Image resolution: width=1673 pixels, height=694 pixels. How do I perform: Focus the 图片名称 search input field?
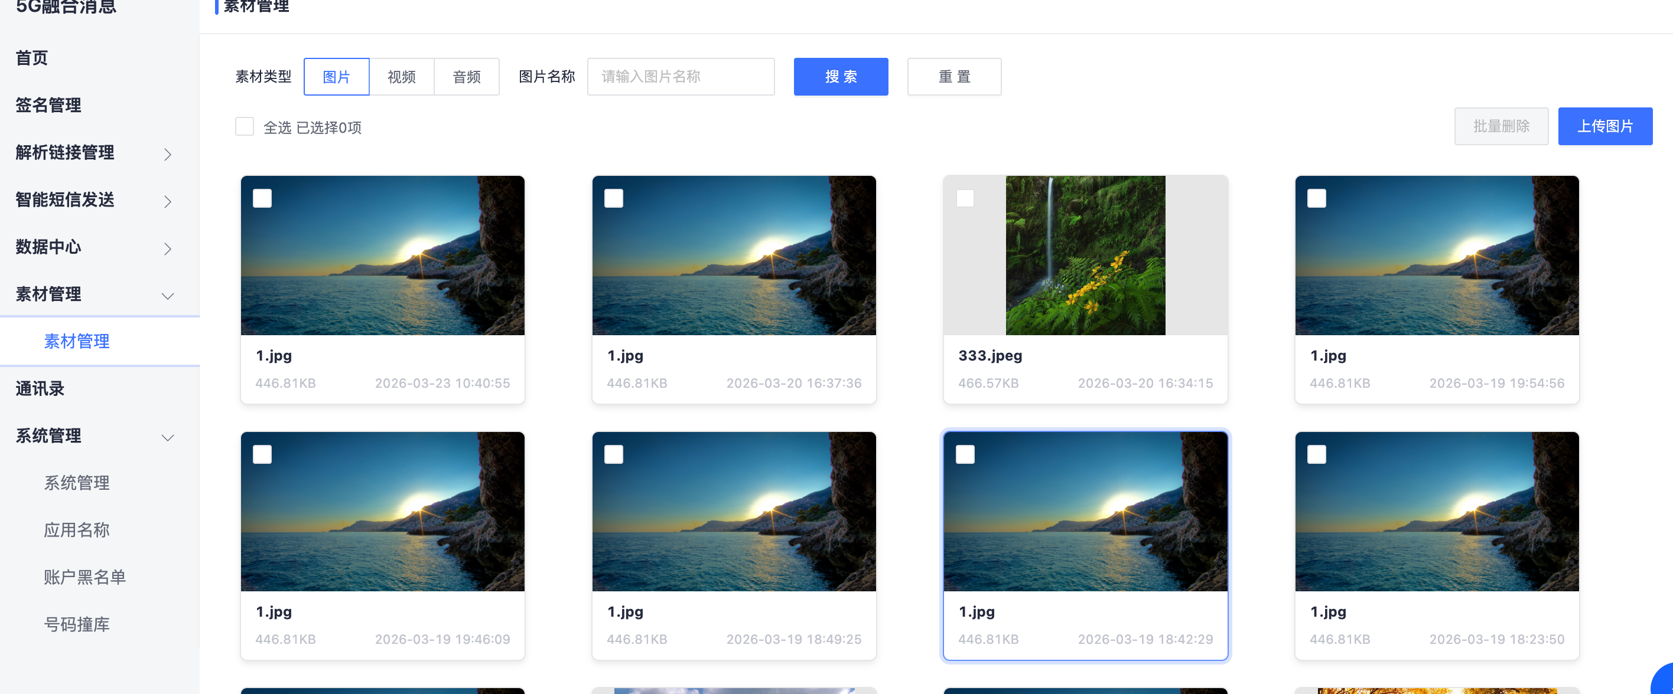(x=681, y=77)
